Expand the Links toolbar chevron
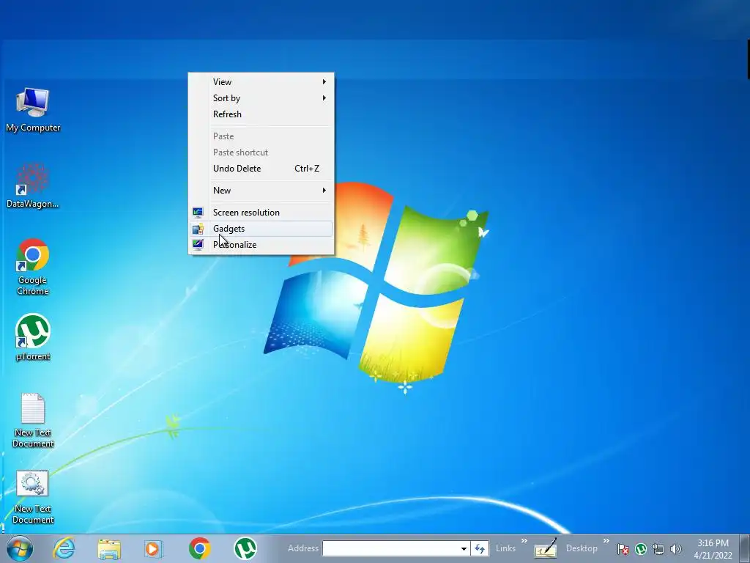Viewport: 750px width, 563px height. (524, 541)
